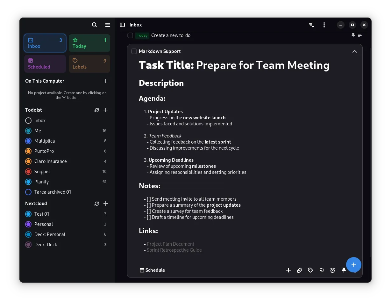391x304 pixels.
Task: Click the attachment paperclip icon in task footer
Action: pos(299,270)
